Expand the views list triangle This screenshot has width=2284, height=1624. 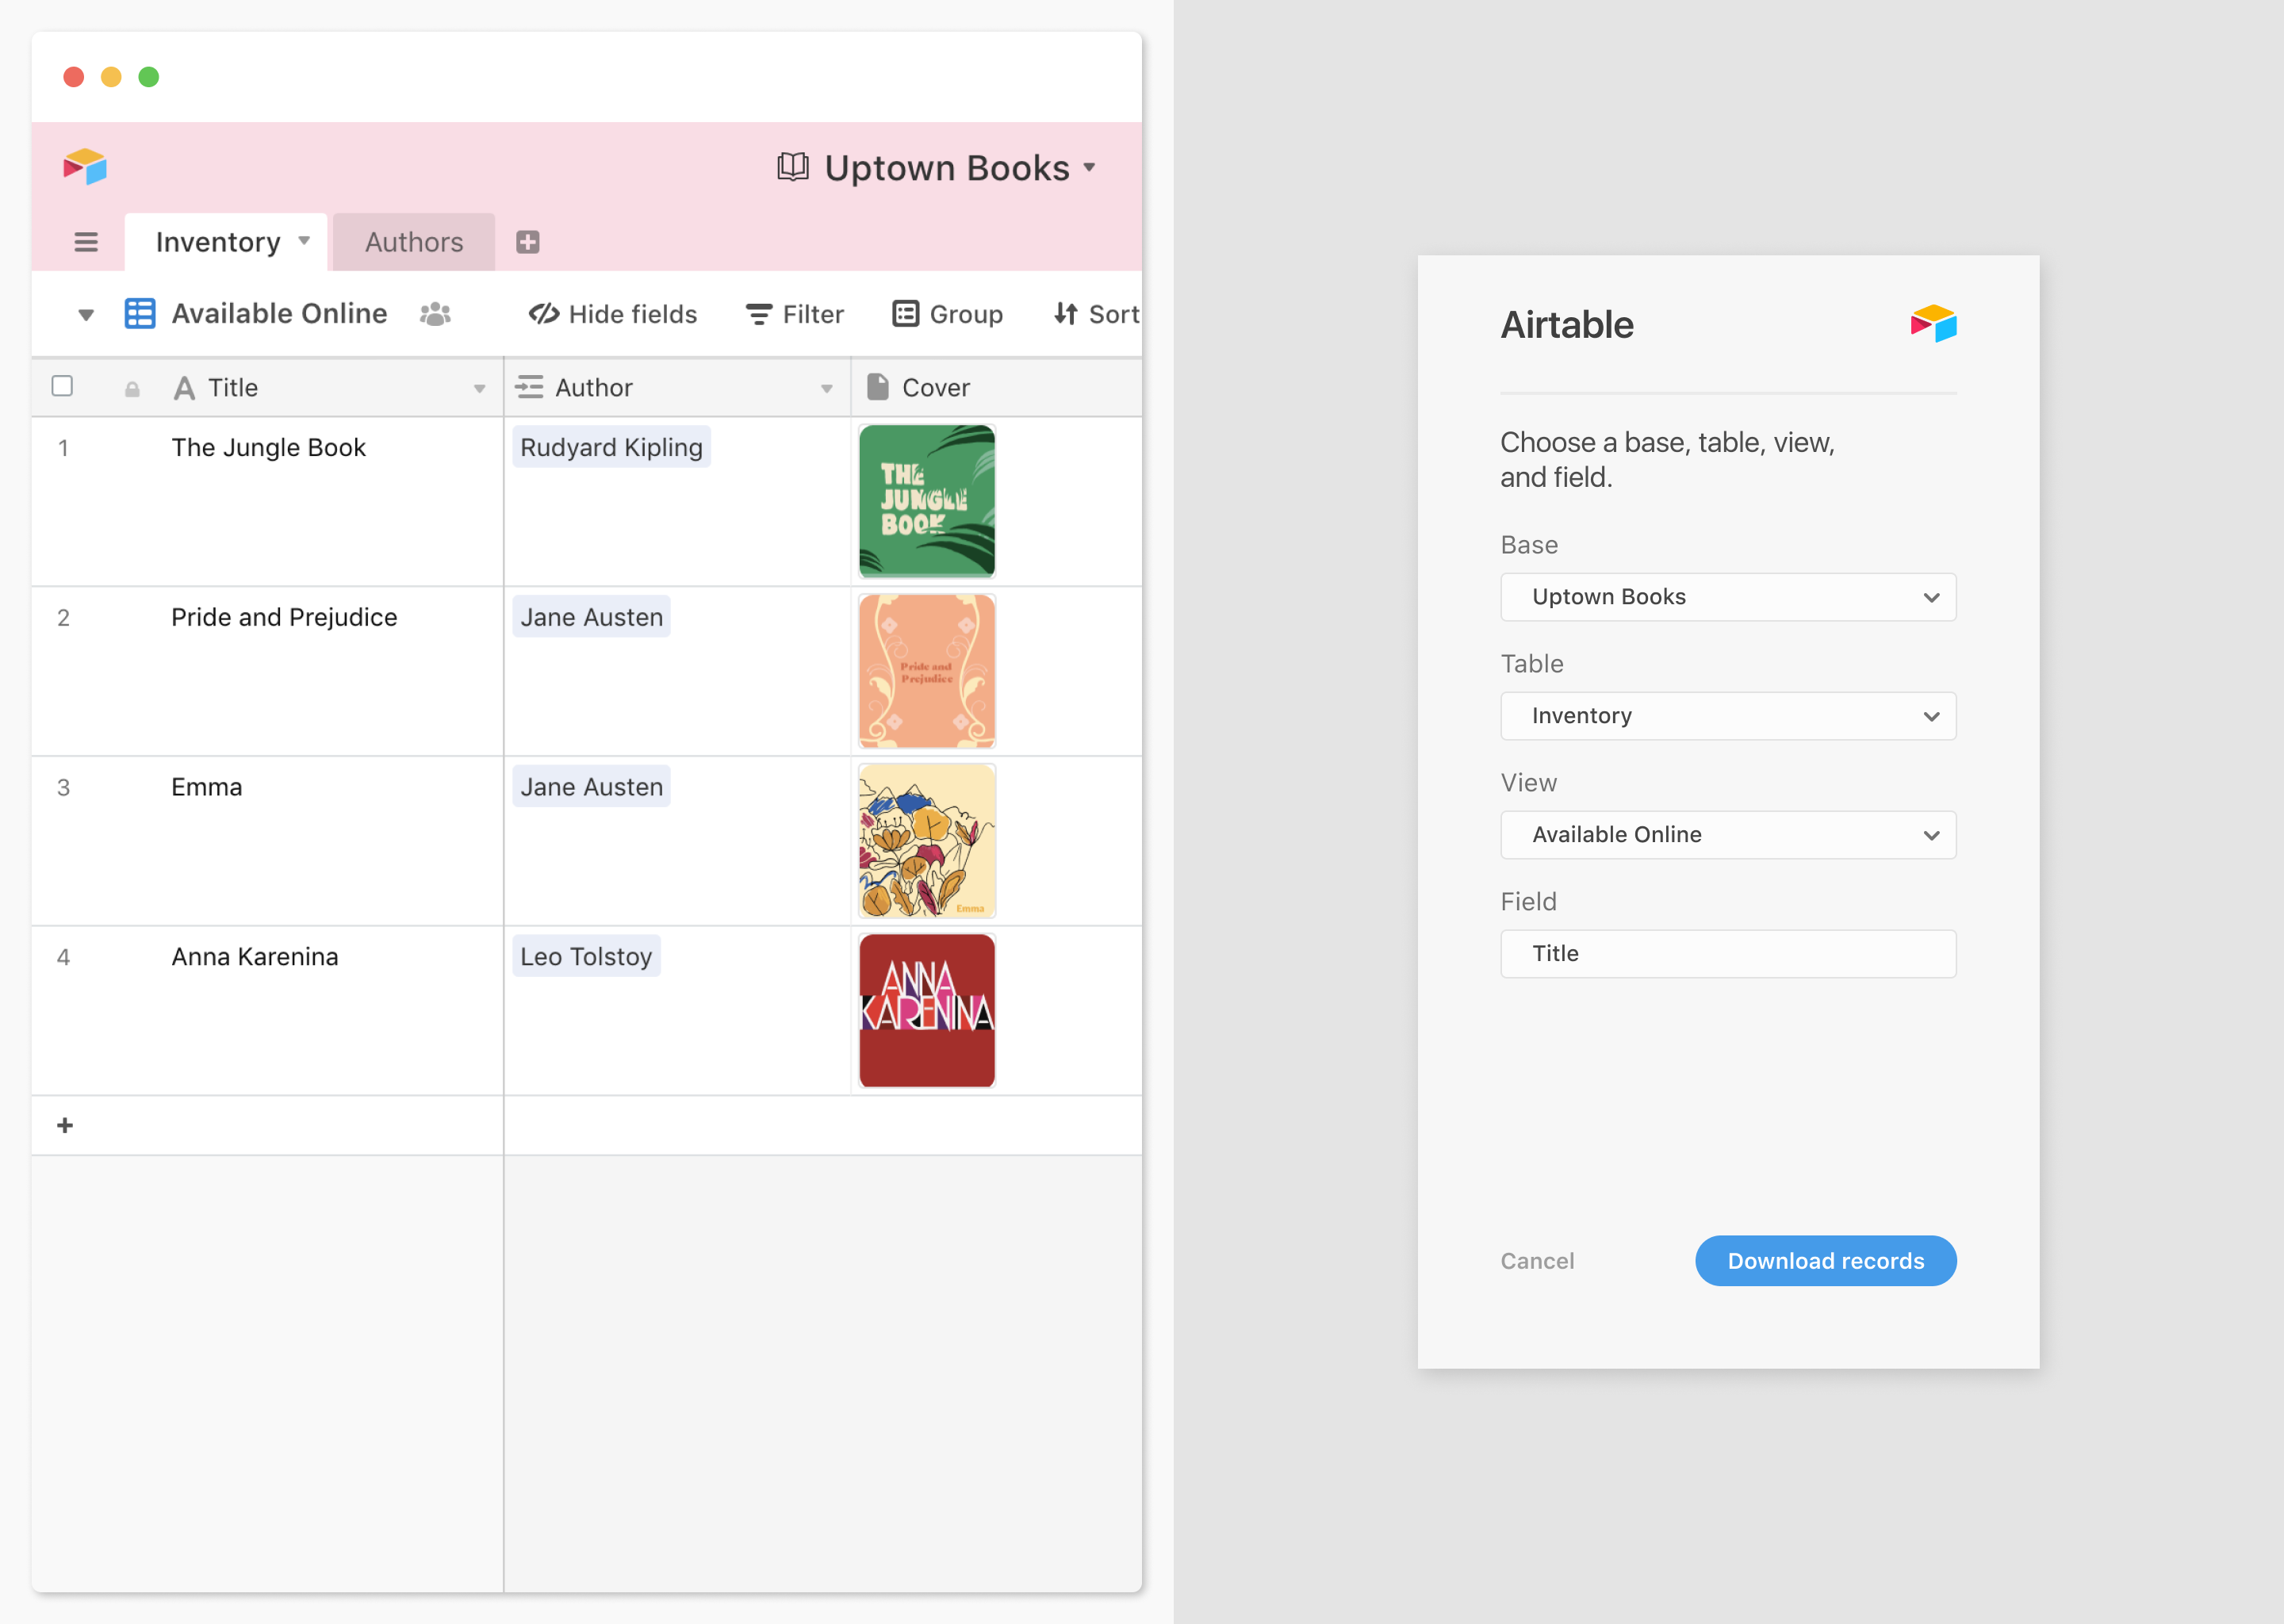tap(86, 315)
